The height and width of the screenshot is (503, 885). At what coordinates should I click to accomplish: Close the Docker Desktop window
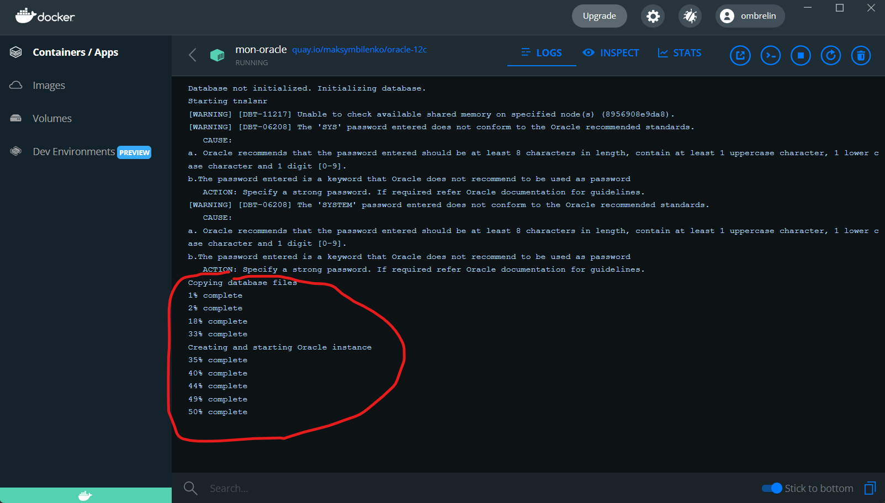(871, 8)
